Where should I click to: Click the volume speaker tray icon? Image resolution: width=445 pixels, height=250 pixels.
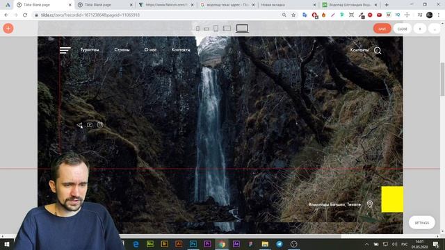click(x=394, y=244)
